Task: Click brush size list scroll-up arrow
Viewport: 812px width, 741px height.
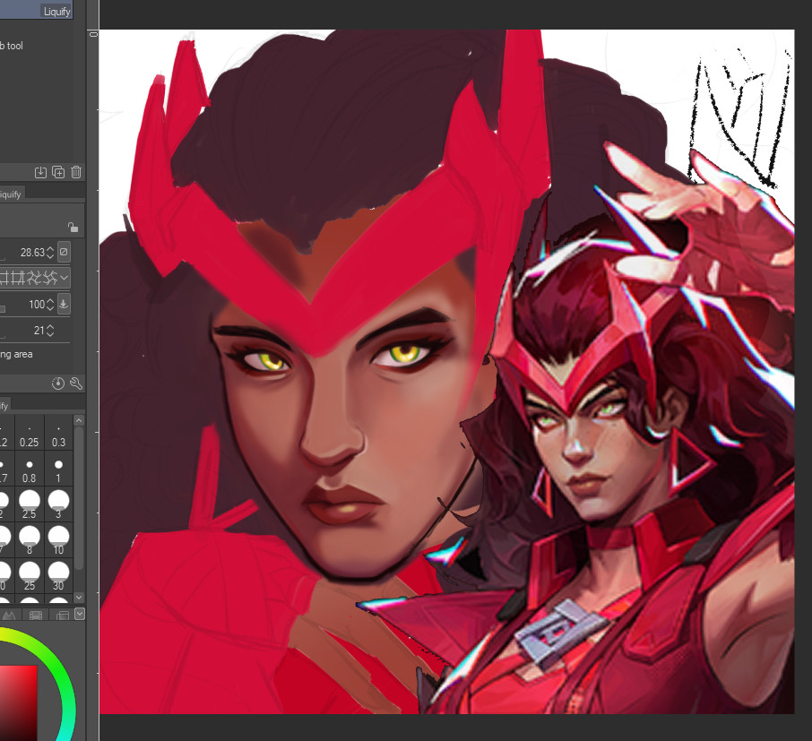Action: pyautogui.click(x=79, y=420)
